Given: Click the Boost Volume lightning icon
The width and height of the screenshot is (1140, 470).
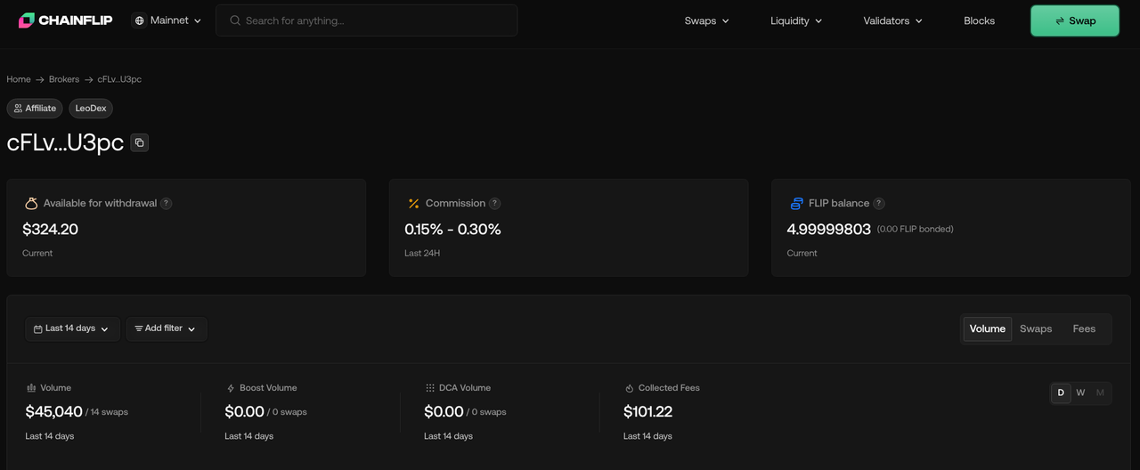Looking at the screenshot, I should [231, 388].
